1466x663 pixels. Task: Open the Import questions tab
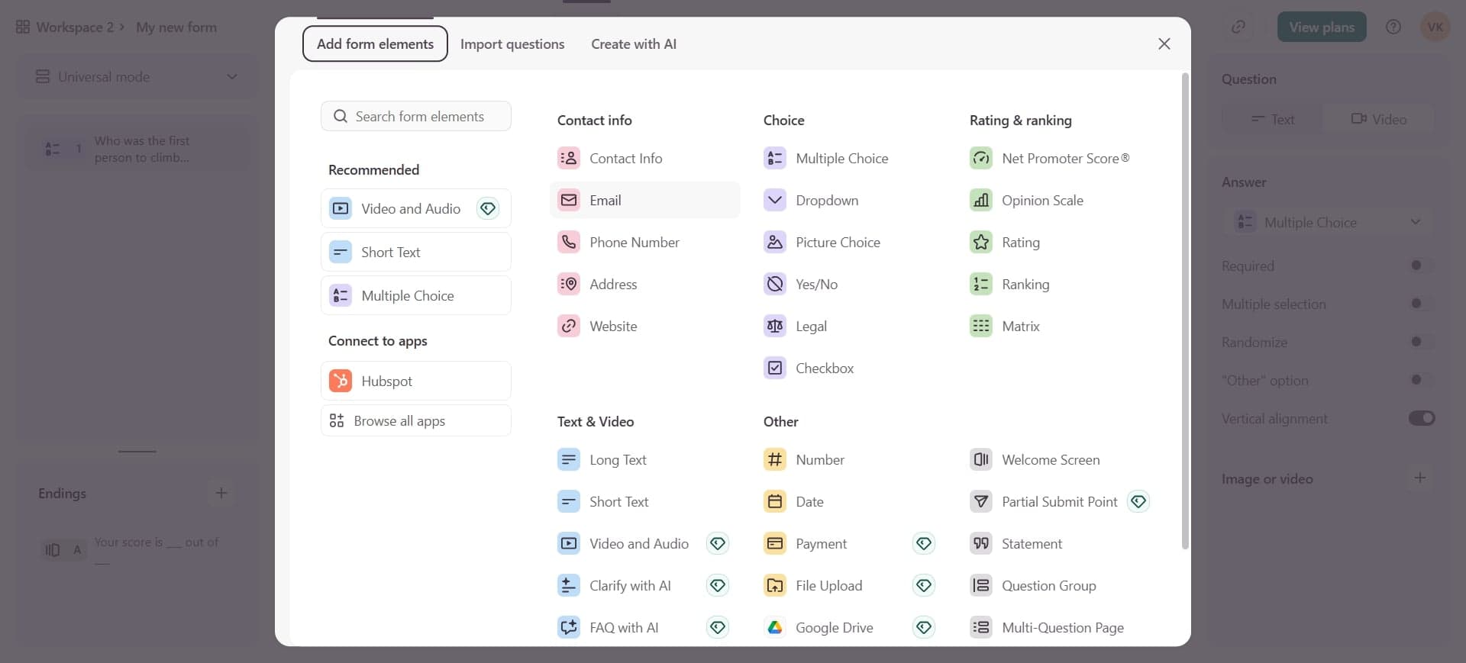tap(512, 43)
